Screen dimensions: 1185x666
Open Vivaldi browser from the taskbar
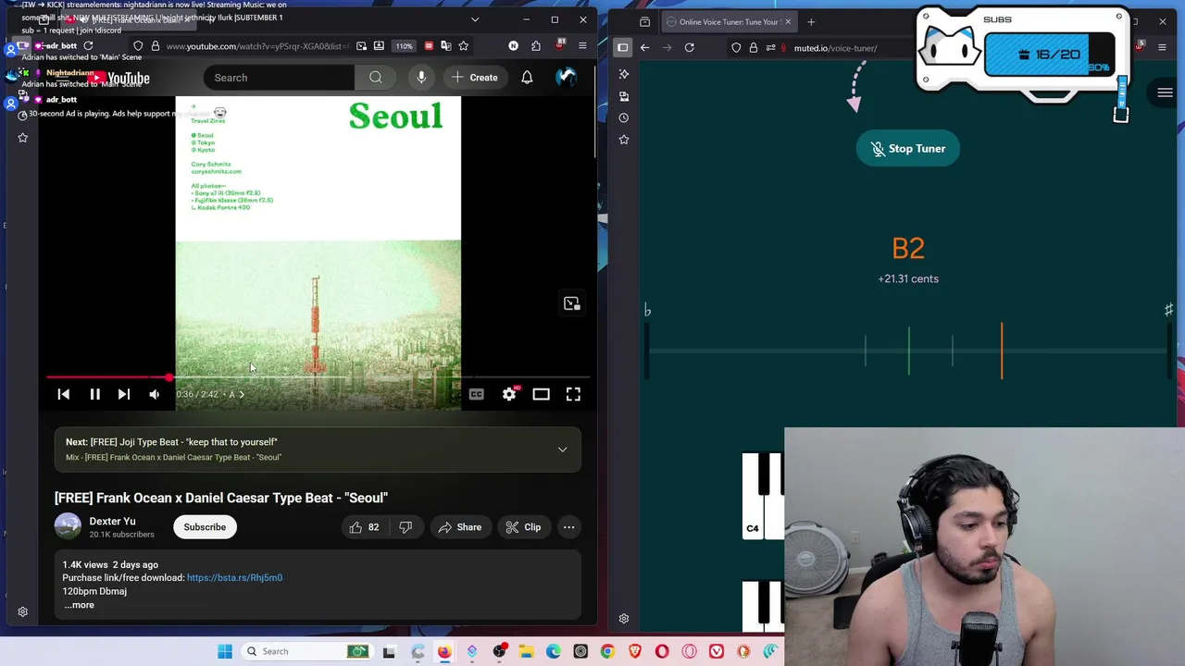(x=717, y=651)
